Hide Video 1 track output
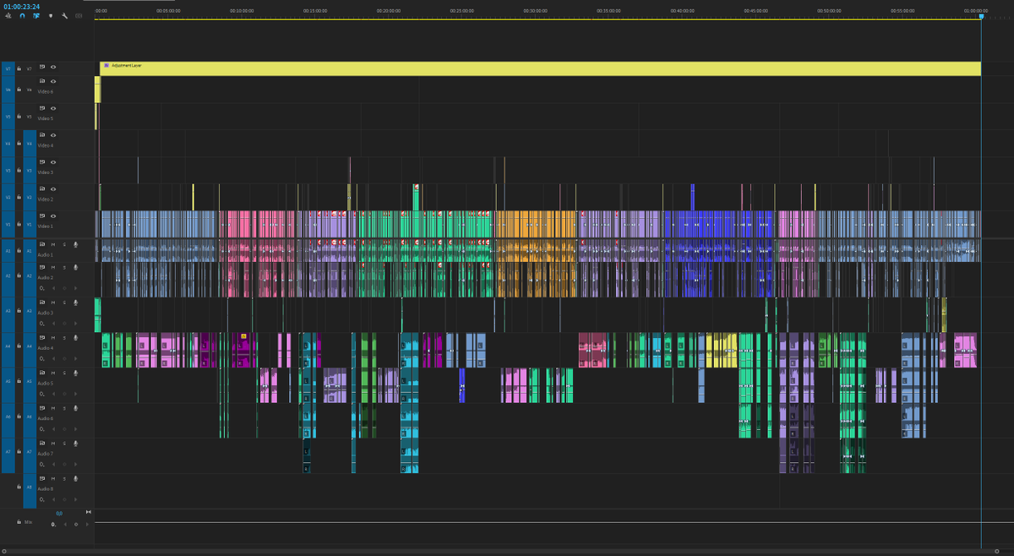The width and height of the screenshot is (1014, 556). (53, 215)
